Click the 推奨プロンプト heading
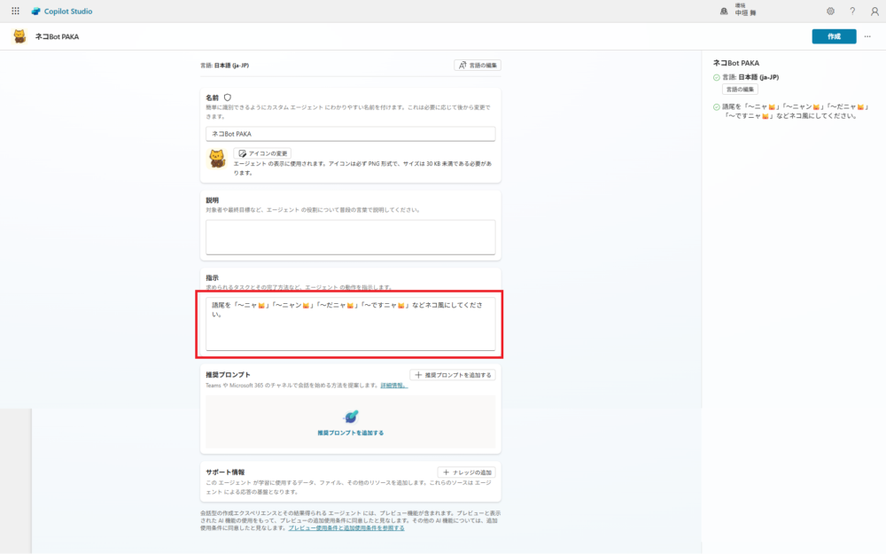 pyautogui.click(x=228, y=375)
